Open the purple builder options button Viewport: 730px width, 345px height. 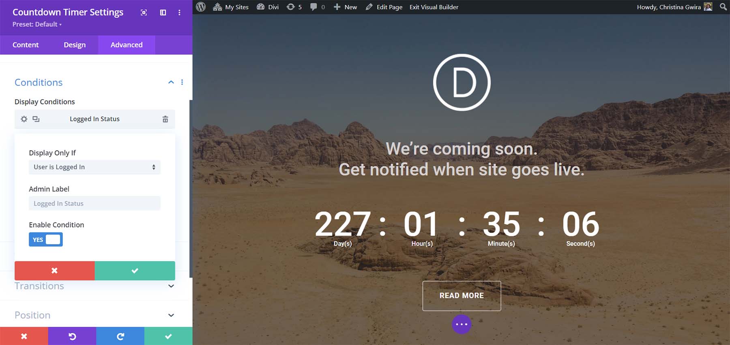[x=462, y=324]
